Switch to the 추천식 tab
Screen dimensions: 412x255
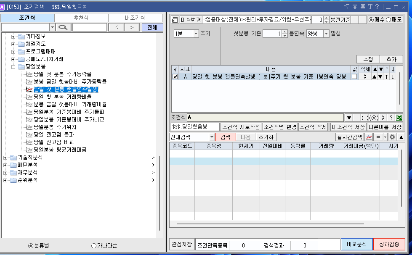(x=81, y=18)
